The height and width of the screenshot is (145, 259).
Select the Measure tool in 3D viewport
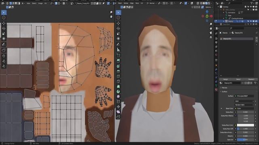(118, 50)
